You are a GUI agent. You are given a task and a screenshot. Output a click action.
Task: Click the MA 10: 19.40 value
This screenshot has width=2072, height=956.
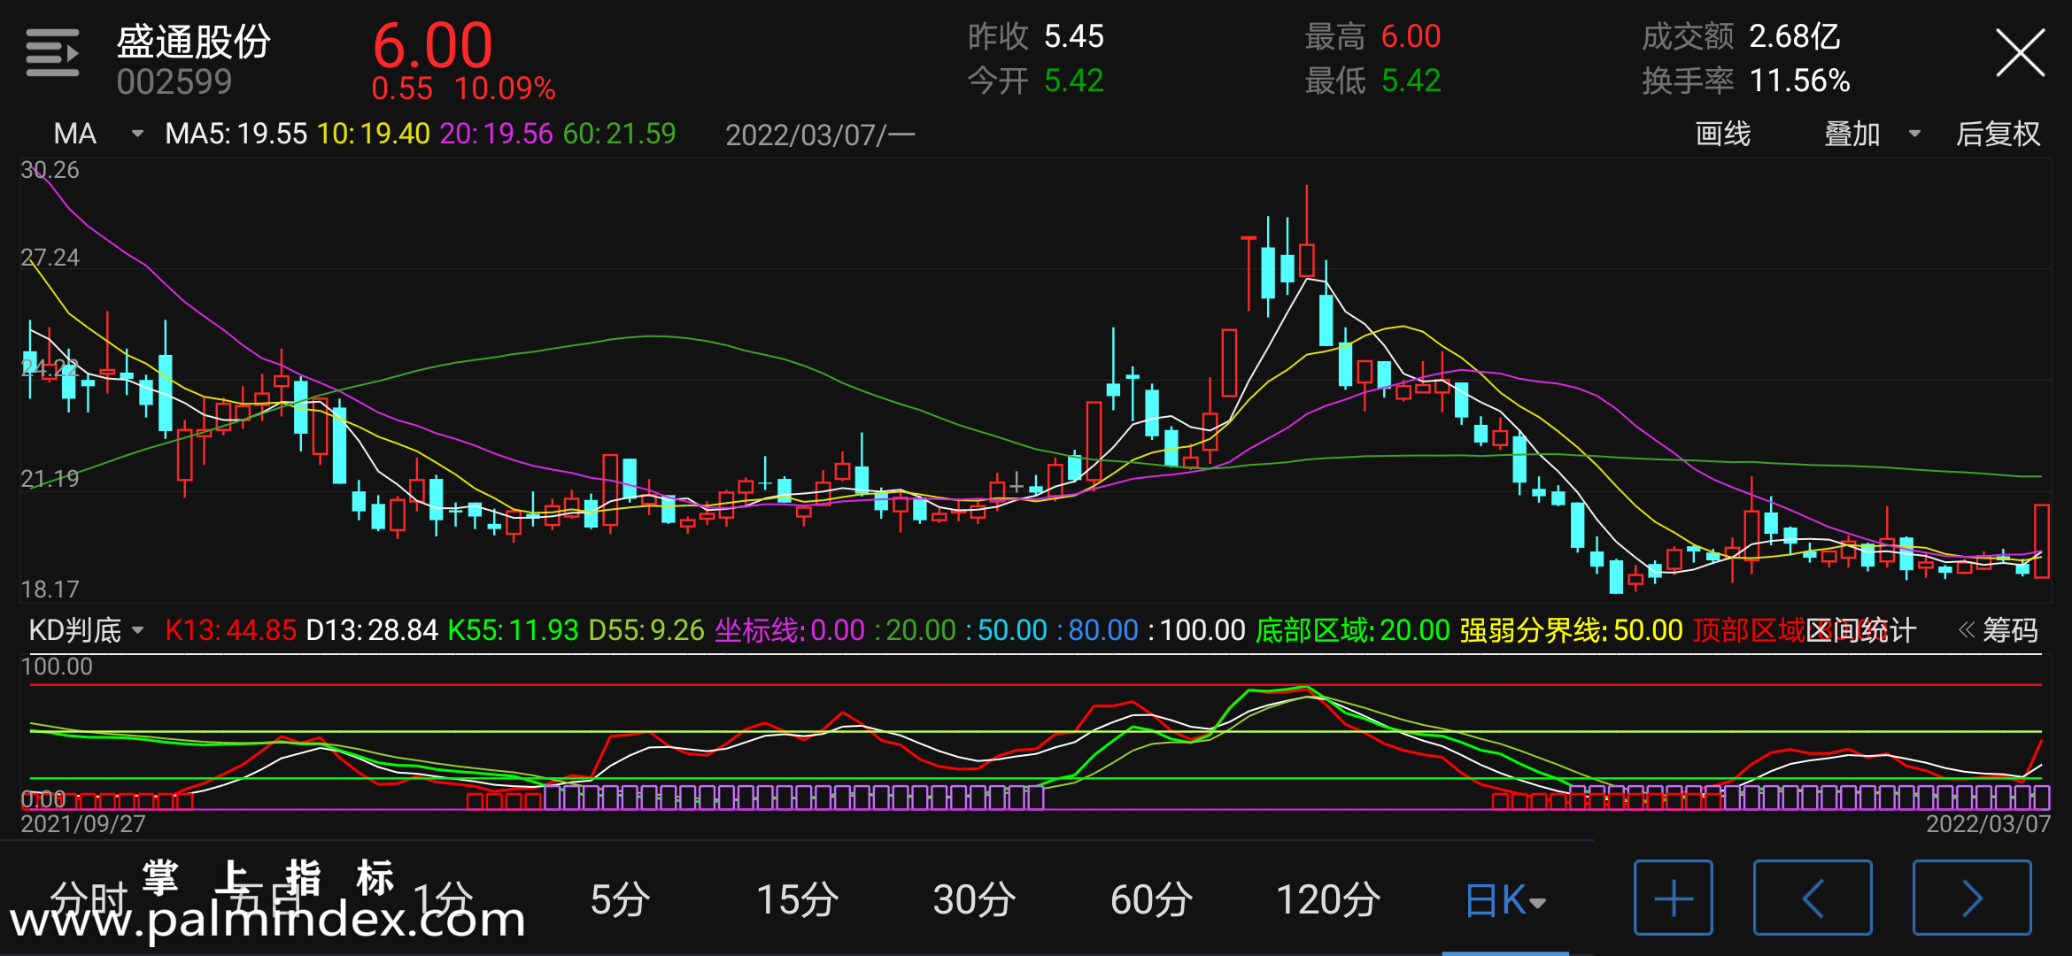coord(373,134)
